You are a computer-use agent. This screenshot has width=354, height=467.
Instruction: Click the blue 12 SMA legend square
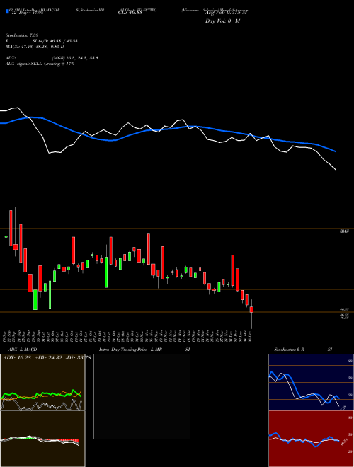[7, 11]
